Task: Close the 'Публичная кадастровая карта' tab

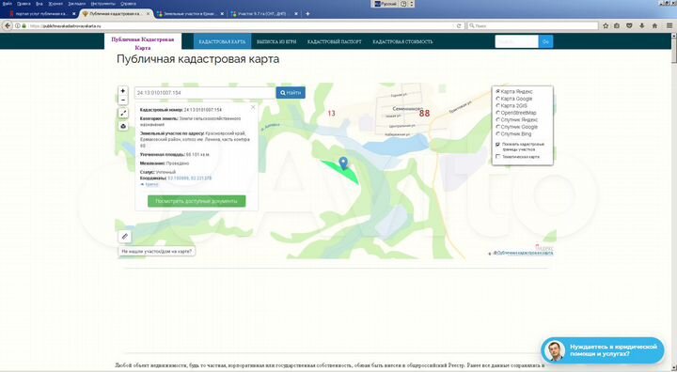Action: point(149,14)
